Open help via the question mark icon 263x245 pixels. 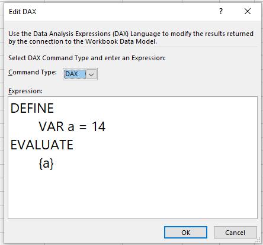pyautogui.click(x=221, y=11)
